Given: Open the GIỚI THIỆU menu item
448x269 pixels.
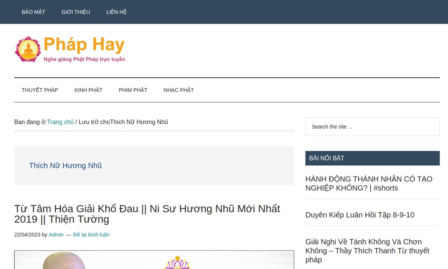Looking at the screenshot, I should tap(76, 12).
